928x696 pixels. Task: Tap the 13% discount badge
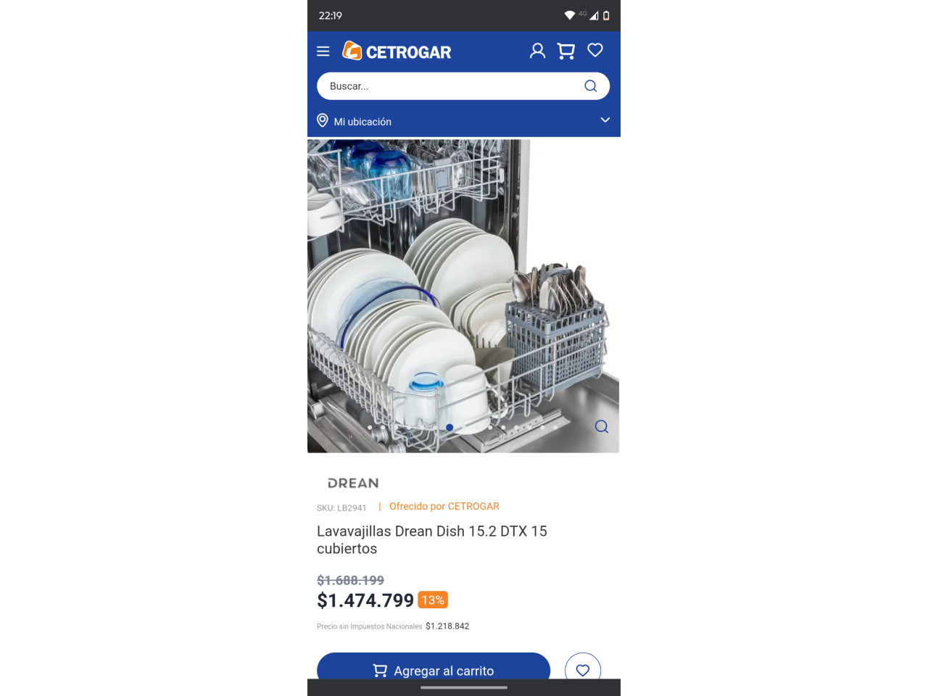433,600
